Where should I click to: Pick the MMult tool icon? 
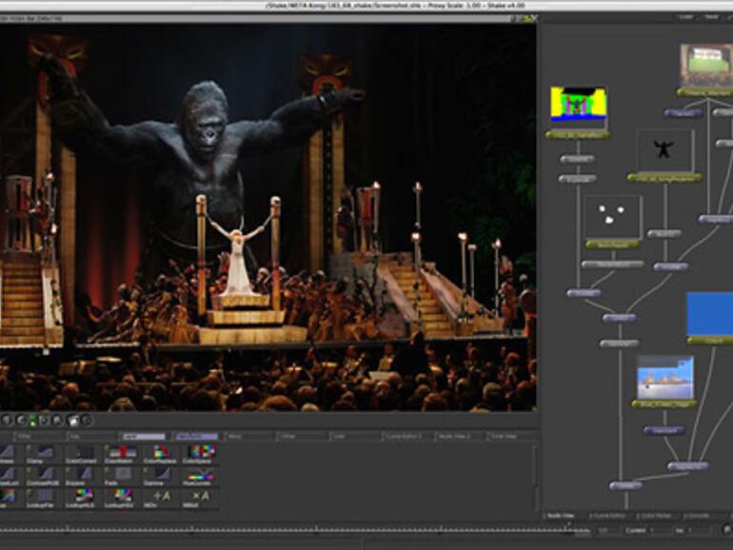pos(200,498)
